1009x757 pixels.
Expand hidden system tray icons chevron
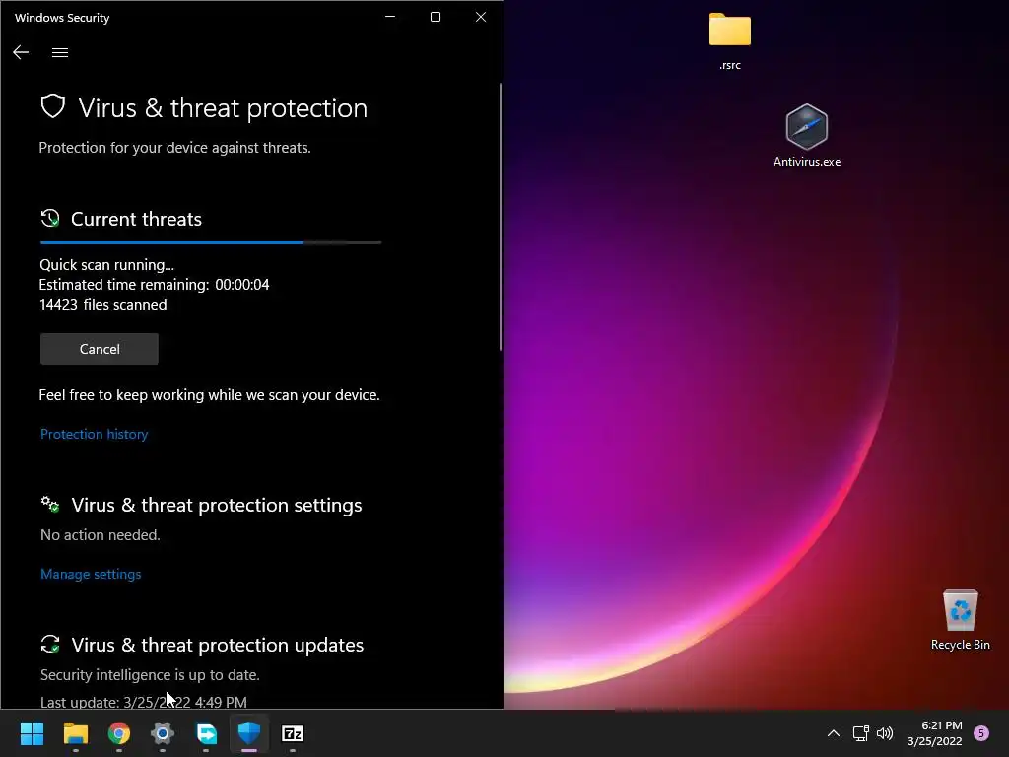(x=834, y=733)
